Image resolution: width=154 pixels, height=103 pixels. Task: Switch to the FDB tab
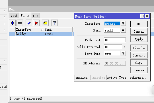[x=36, y=16]
